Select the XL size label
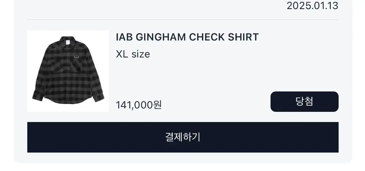The image size is (365, 171). (x=133, y=54)
